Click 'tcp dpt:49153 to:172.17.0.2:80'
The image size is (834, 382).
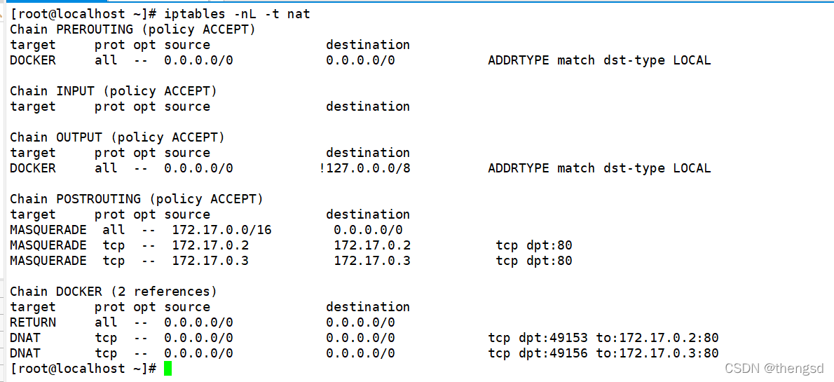tap(603, 338)
